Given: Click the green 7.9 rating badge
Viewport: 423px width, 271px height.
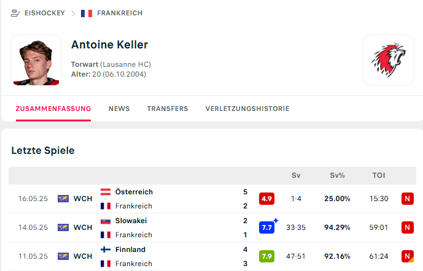Looking at the screenshot, I should (x=266, y=256).
